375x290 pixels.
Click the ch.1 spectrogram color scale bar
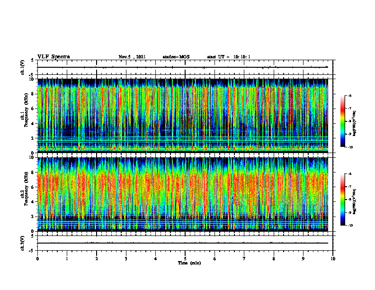(x=342, y=121)
